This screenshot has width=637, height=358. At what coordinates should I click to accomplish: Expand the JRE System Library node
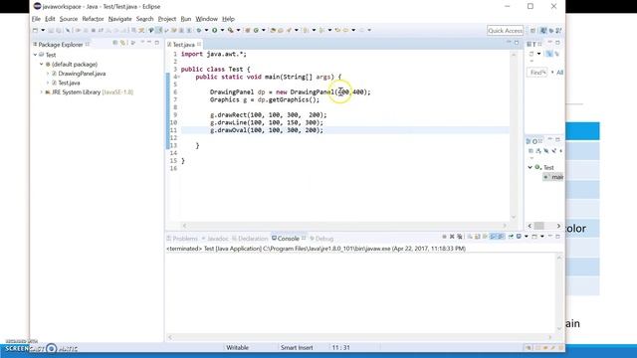41,92
